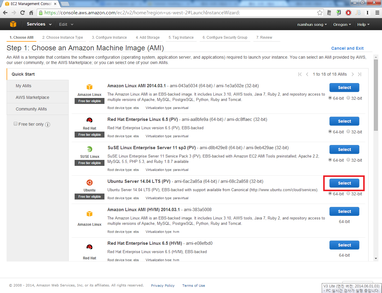This screenshot has height=293, width=382.
Task: Open My AMIs in sidebar
Action: coord(38,86)
